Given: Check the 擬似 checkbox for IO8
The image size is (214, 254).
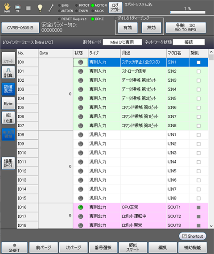Looking at the screenshot, I should pyautogui.click(x=198, y=135).
